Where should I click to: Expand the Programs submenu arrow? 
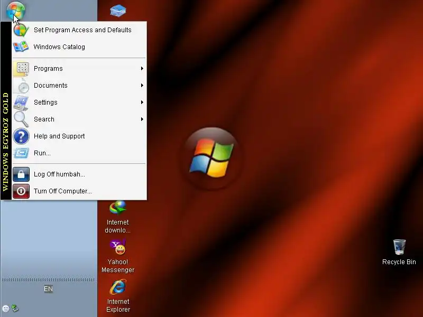click(x=142, y=69)
